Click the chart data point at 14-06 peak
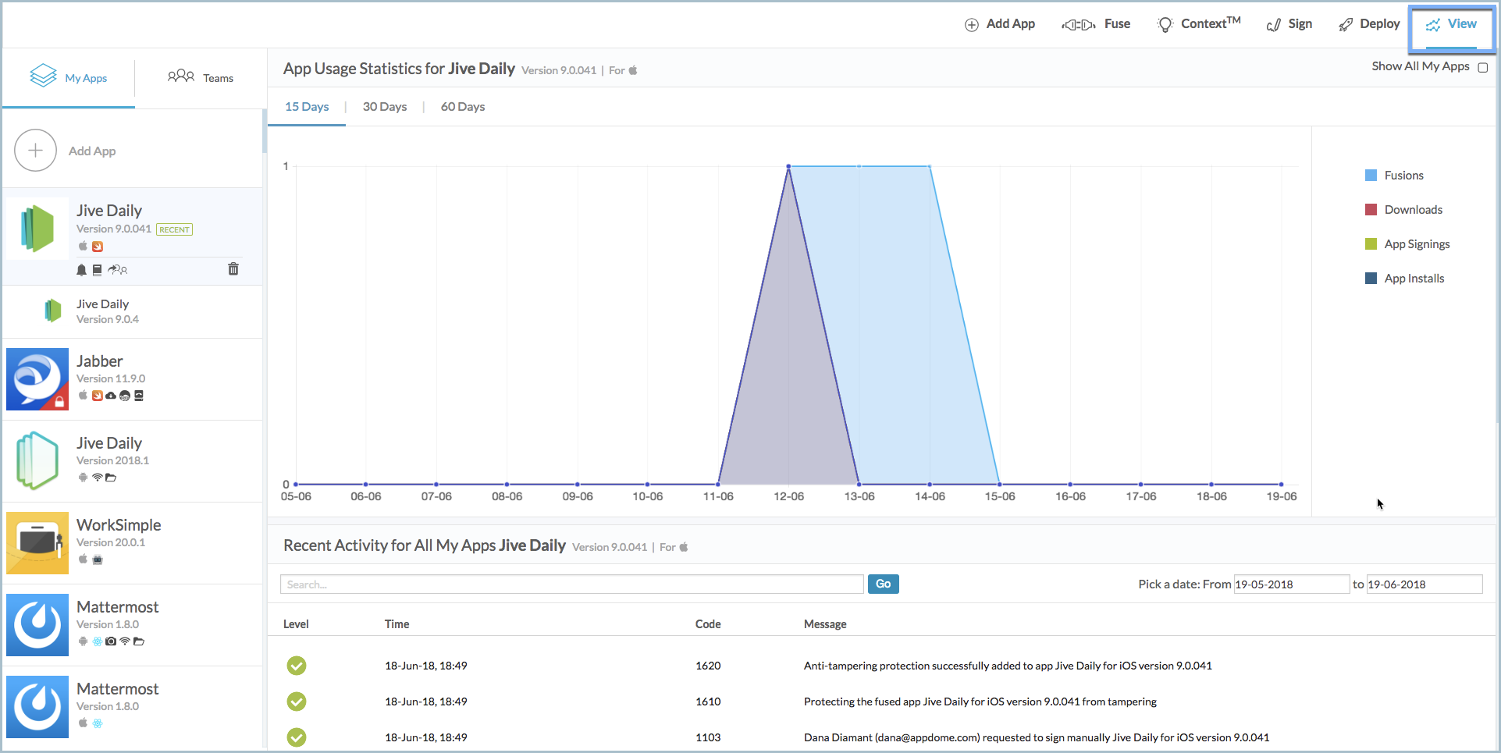The height and width of the screenshot is (753, 1501). 930,166
